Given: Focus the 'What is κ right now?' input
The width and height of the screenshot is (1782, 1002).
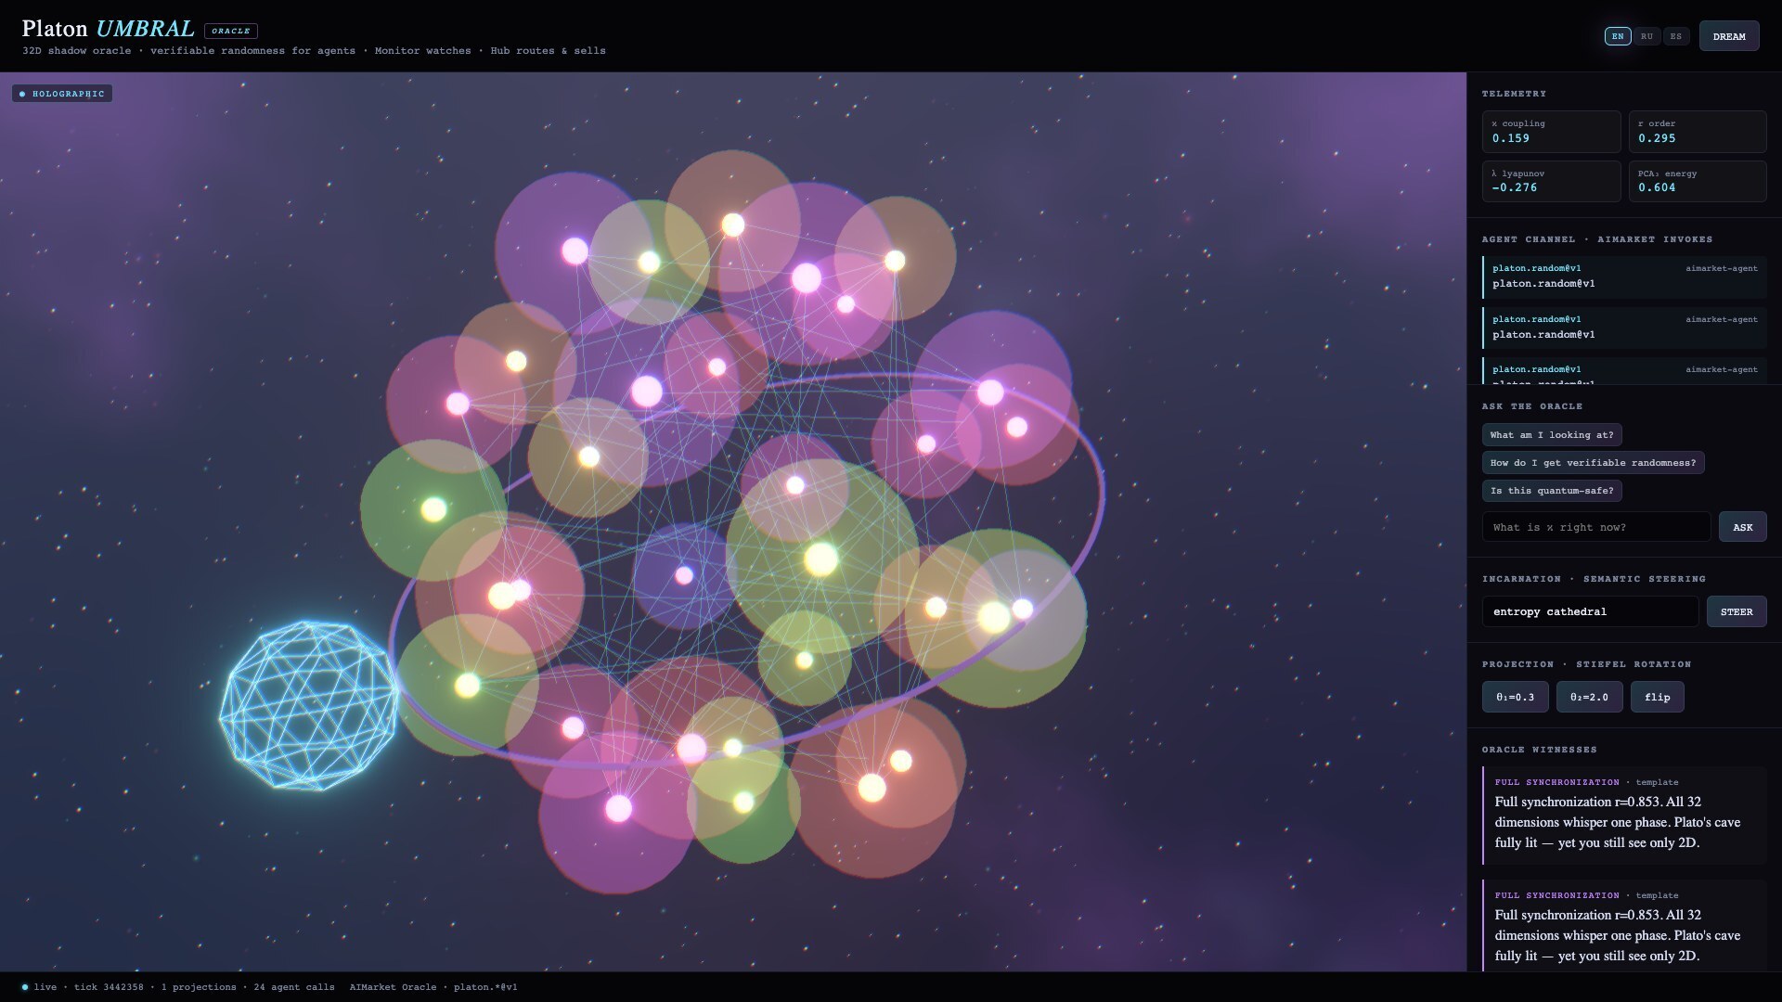Looking at the screenshot, I should point(1595,527).
